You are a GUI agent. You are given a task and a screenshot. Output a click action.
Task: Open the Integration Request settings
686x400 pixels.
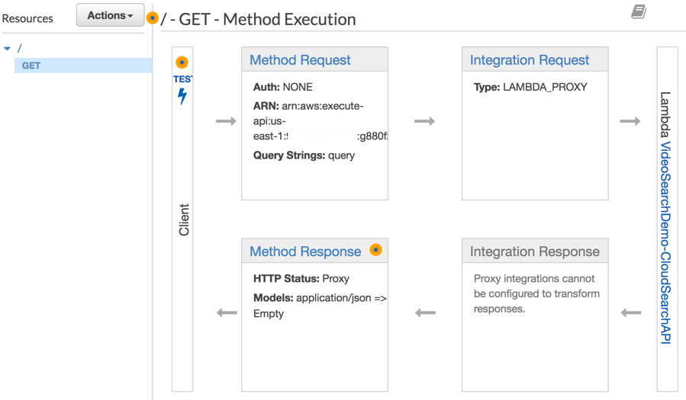[530, 60]
